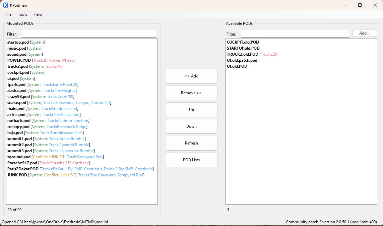The width and height of the screenshot is (383, 226).
Task: Focus the Available PODs filter field
Action: (x=295, y=34)
